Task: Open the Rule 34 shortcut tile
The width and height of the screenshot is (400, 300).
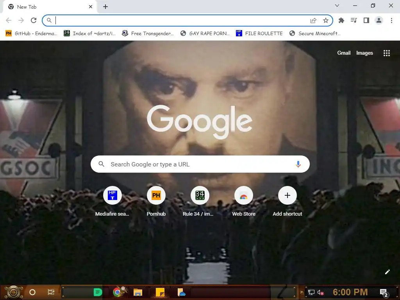Action: pos(200,202)
